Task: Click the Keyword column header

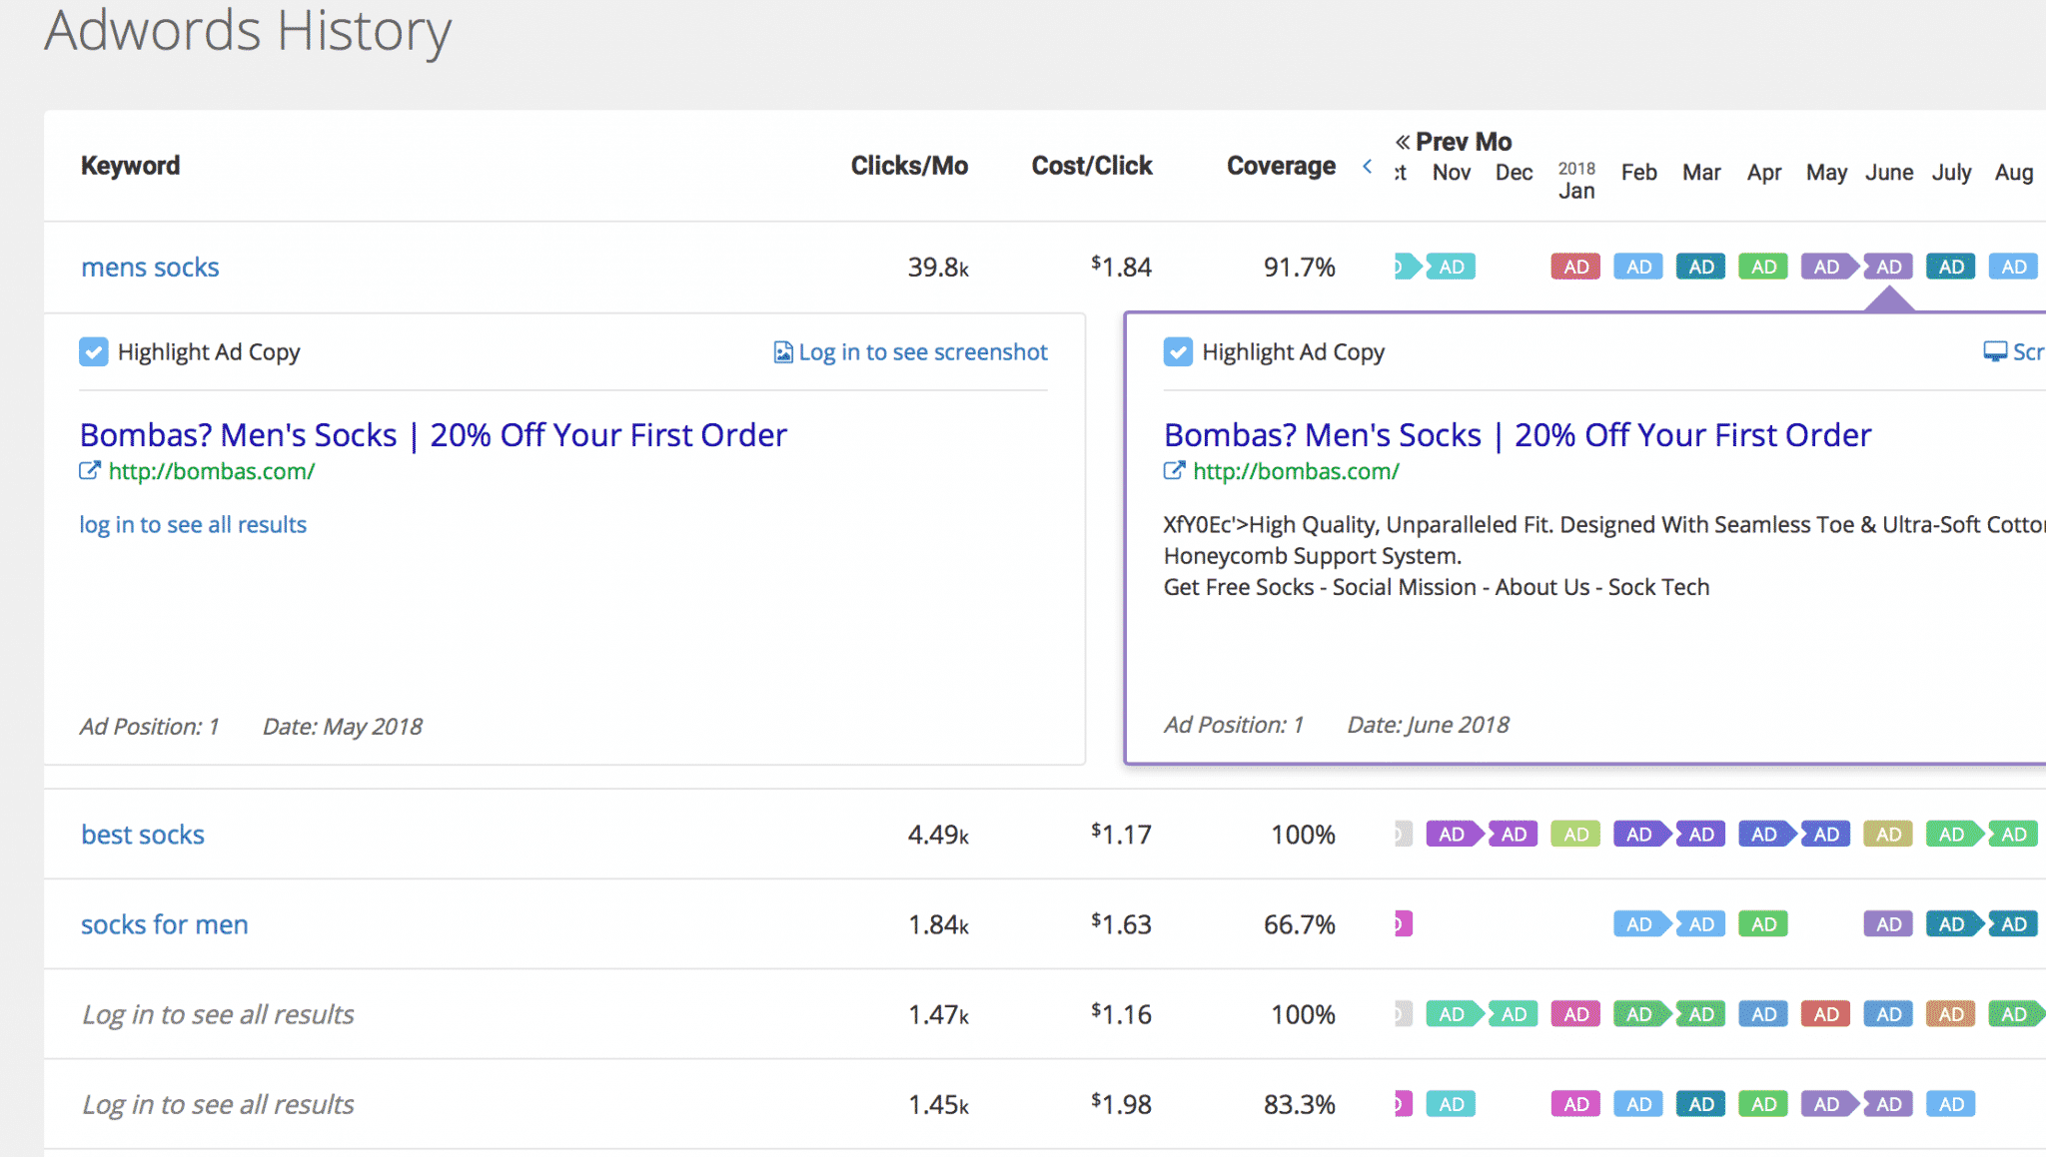Action: 131,166
